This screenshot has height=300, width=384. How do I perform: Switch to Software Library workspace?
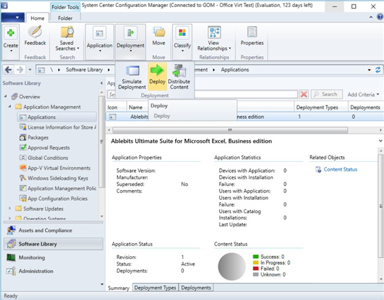[x=53, y=244]
